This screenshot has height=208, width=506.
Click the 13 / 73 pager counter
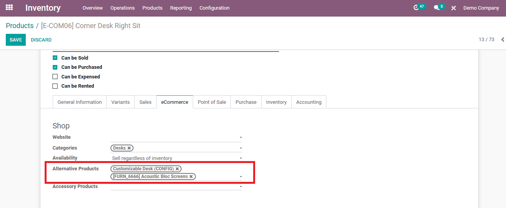pyautogui.click(x=486, y=40)
